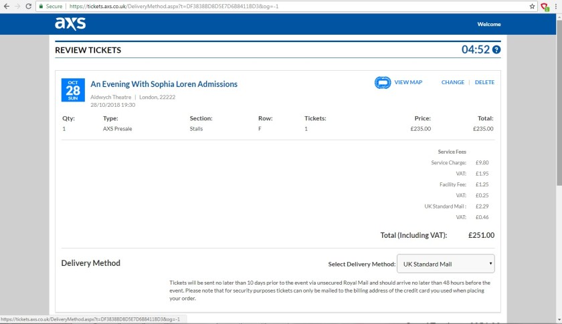Click the 04:52 countdown timer
The image size is (562, 324).
[x=475, y=50]
